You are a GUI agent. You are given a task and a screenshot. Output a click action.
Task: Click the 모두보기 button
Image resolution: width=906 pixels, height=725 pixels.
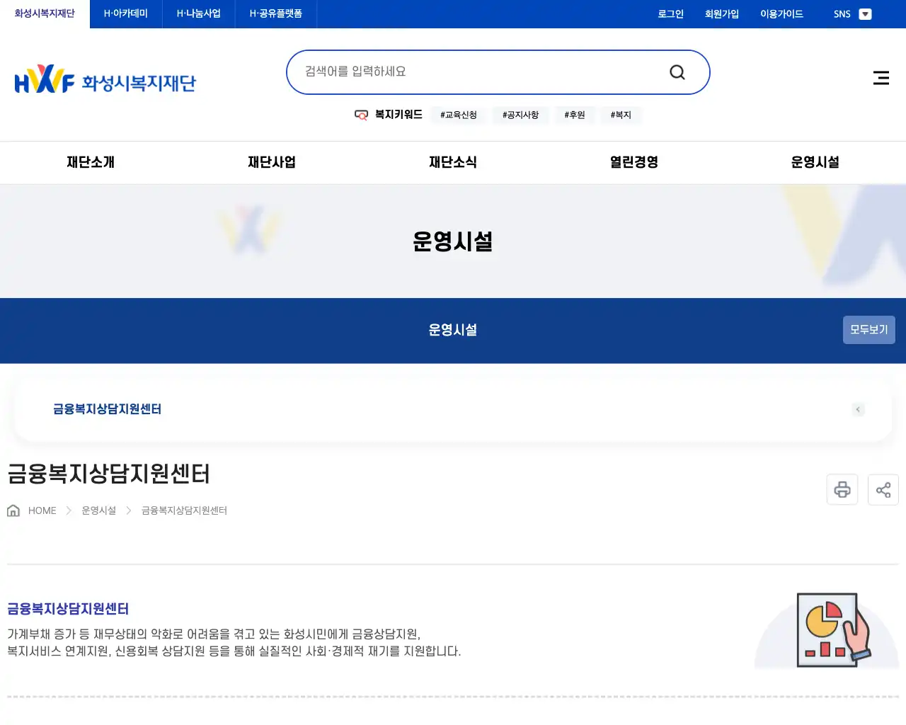868,330
